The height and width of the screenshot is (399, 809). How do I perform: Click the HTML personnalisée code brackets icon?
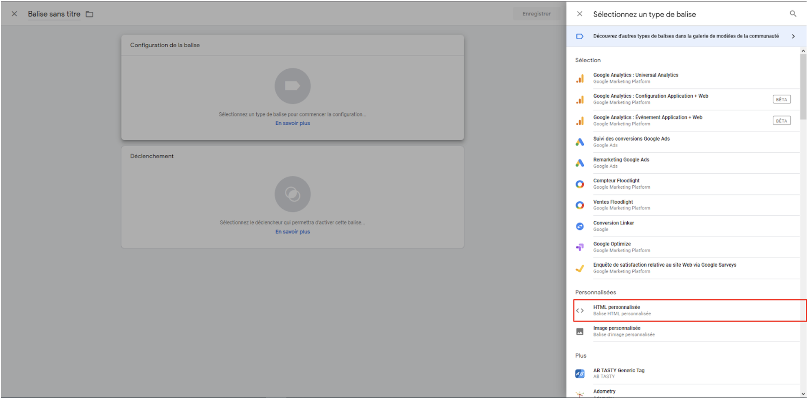(x=579, y=311)
